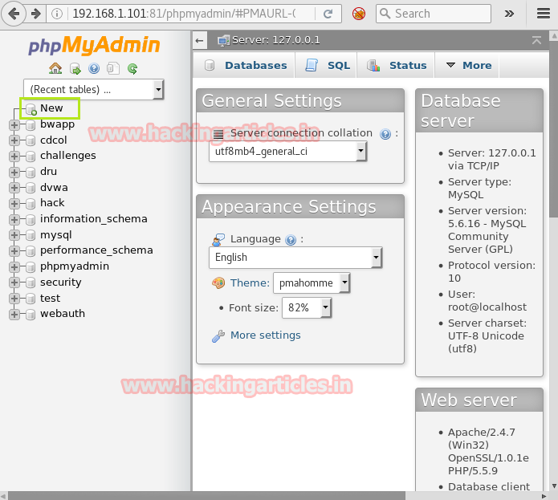Click the red blocker extension icon

coord(359,14)
